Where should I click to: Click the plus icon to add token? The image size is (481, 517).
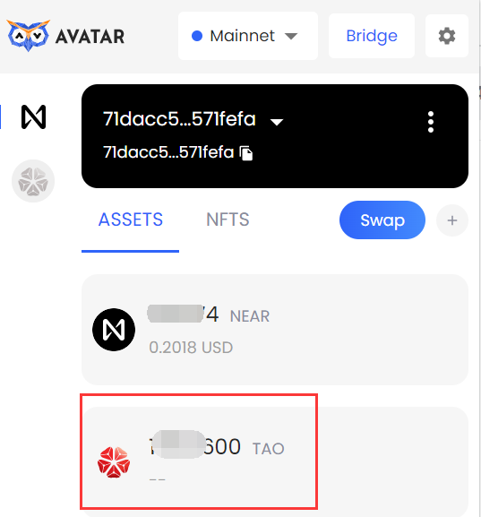click(452, 220)
